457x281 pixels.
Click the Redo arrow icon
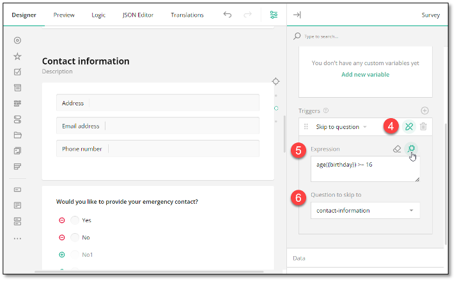(x=247, y=15)
